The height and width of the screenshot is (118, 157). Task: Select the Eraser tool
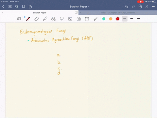coord(37,19)
